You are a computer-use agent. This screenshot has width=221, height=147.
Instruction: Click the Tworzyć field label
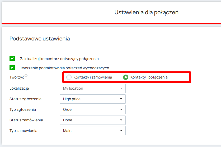(x=17, y=77)
